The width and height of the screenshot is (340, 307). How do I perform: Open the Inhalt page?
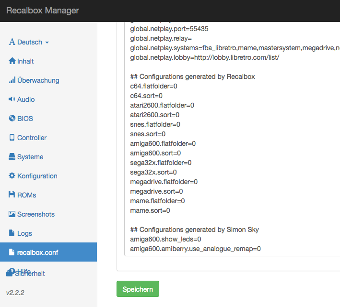pyautogui.click(x=25, y=61)
